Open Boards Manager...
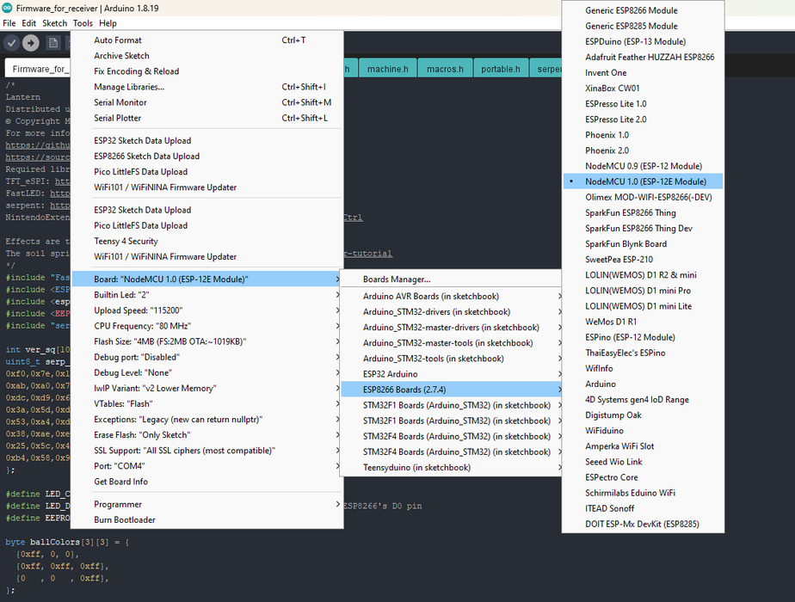The image size is (795, 602). 451,279
